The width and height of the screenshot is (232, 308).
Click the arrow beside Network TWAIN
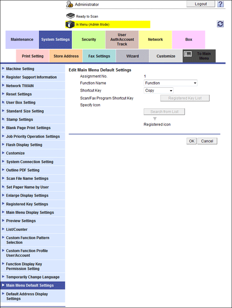coord(3,85)
